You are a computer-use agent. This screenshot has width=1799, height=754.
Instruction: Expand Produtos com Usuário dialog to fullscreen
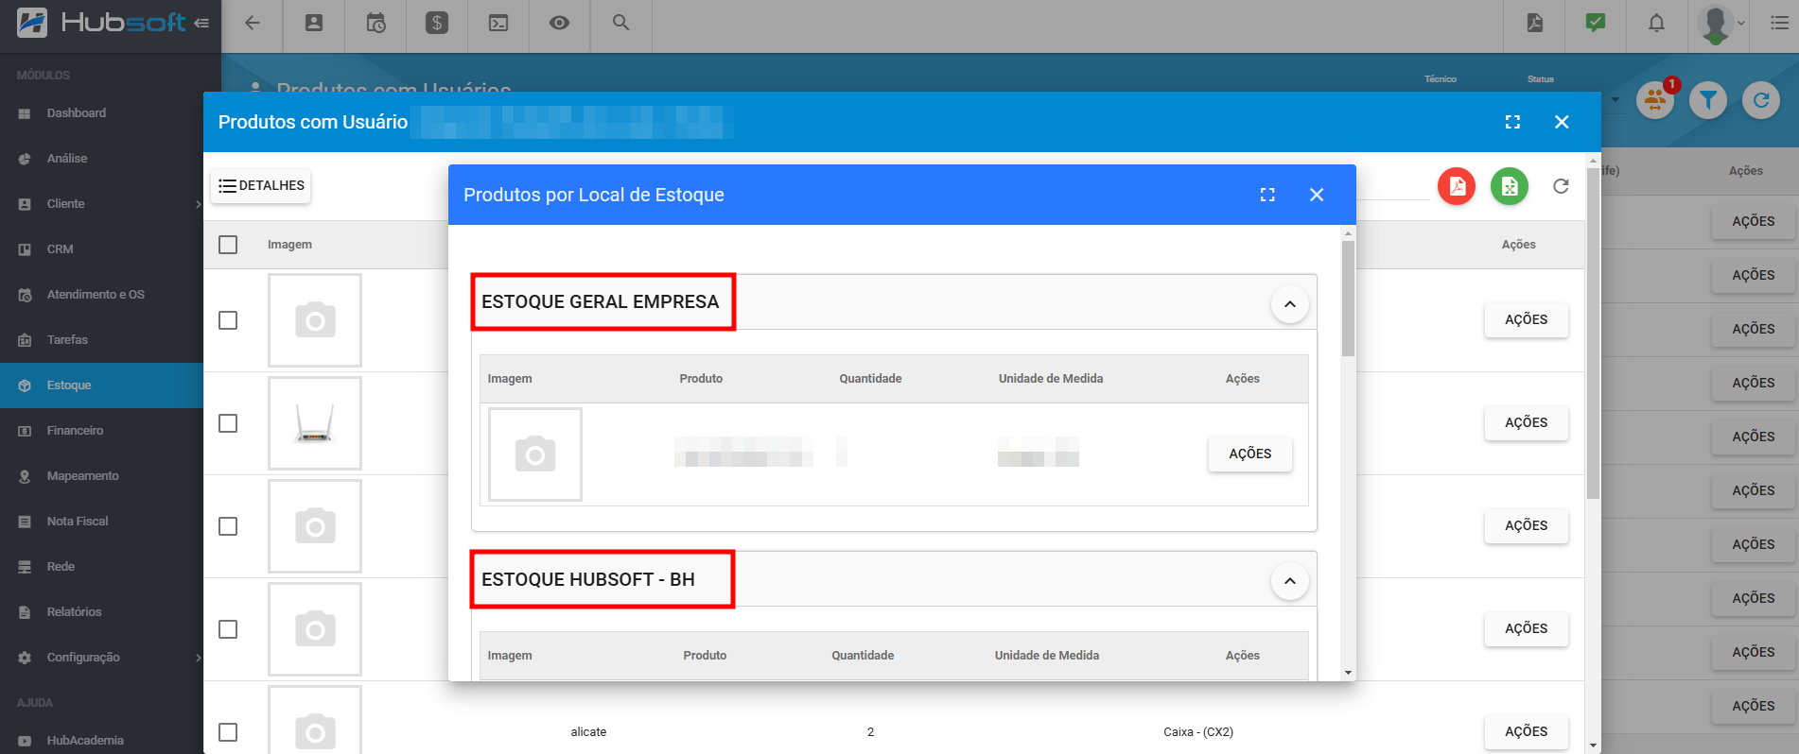tap(1512, 122)
